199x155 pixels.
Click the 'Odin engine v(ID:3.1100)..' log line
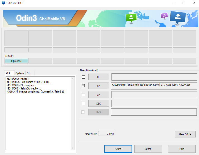[x=28, y=82]
